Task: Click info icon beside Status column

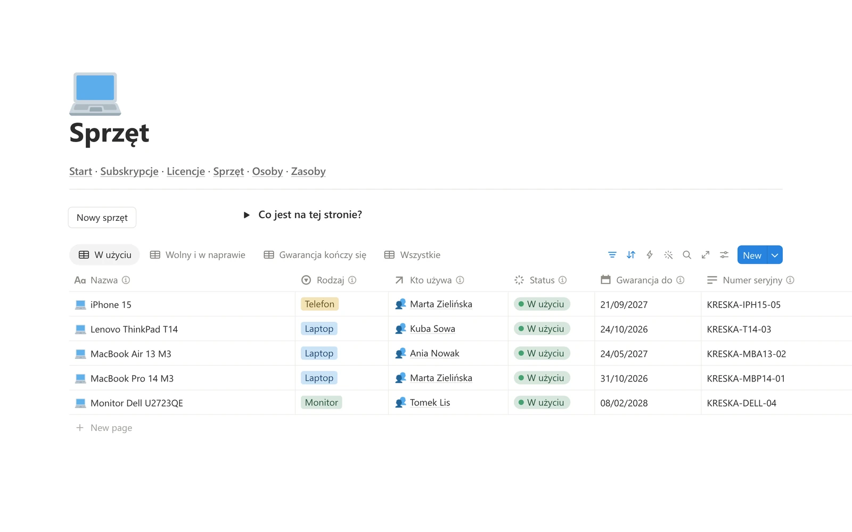Action: [562, 280]
